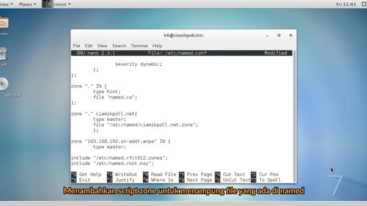The image size is (367, 206).
Task: Click the terminal title k4@ciamikpoll:/etc
Action: [x=183, y=35]
